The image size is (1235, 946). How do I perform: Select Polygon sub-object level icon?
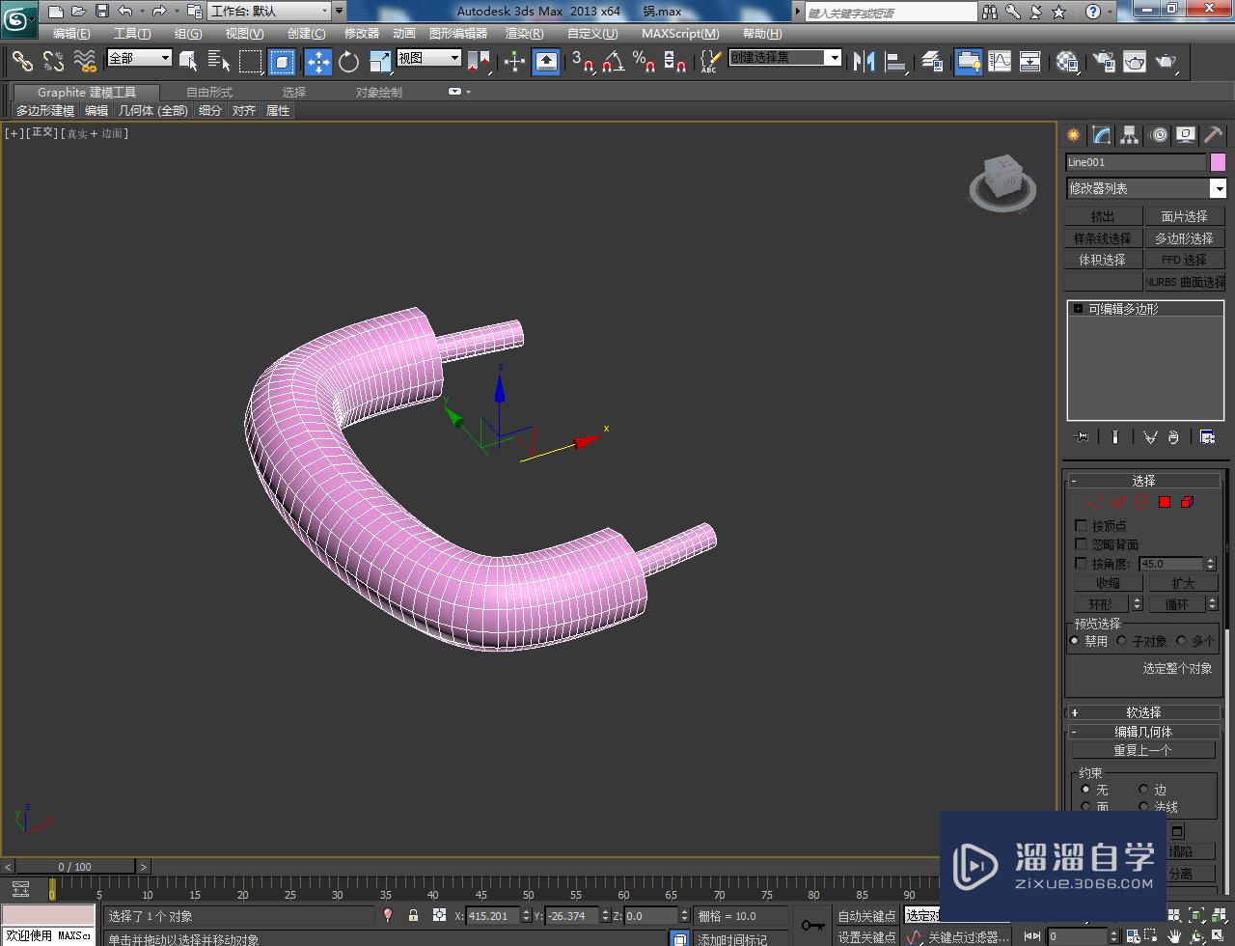[1165, 502]
